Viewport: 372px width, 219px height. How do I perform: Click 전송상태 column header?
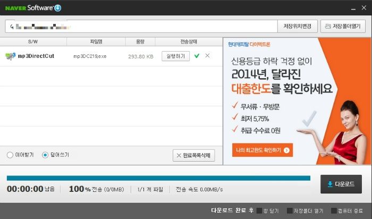[x=189, y=42]
